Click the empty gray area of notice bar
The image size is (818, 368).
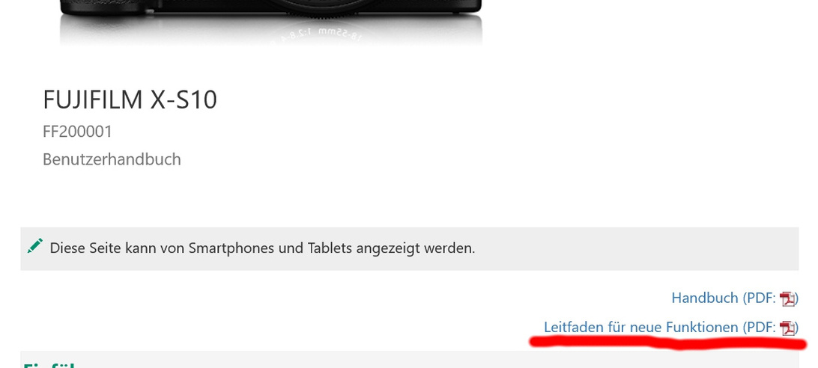(637, 248)
